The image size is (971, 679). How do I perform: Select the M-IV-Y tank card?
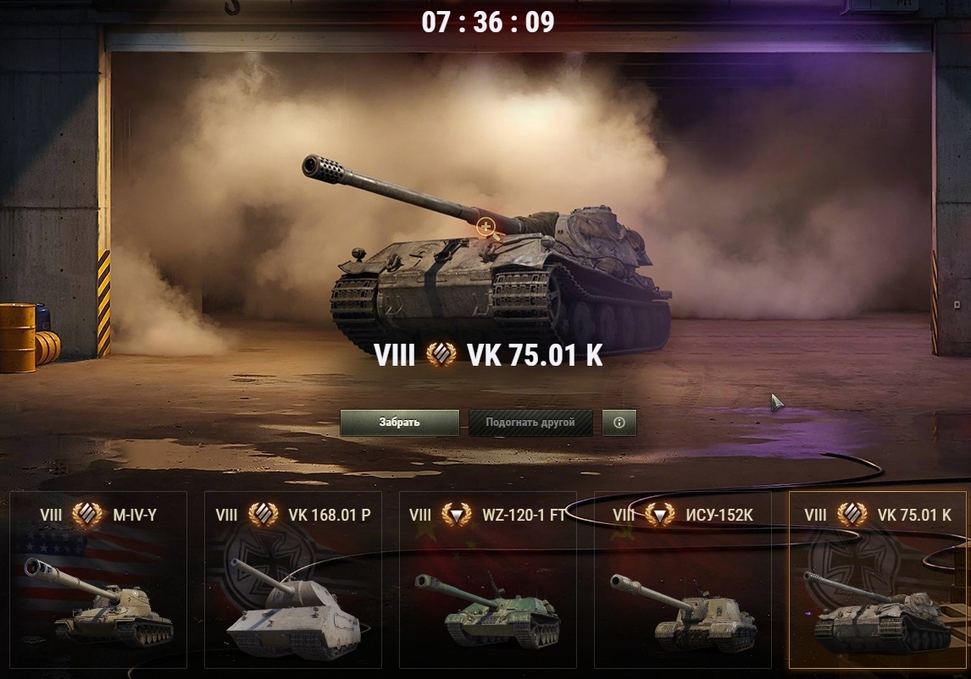(97, 580)
